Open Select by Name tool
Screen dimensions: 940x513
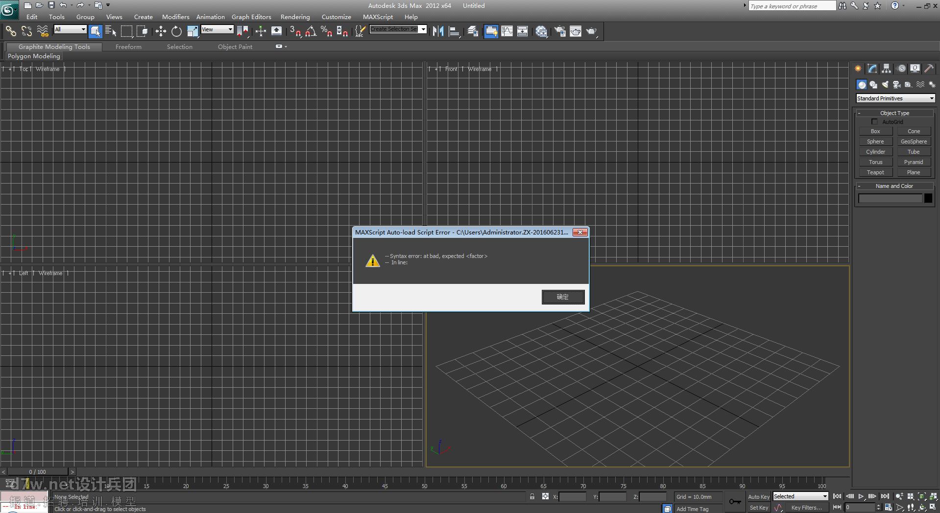[x=111, y=31]
